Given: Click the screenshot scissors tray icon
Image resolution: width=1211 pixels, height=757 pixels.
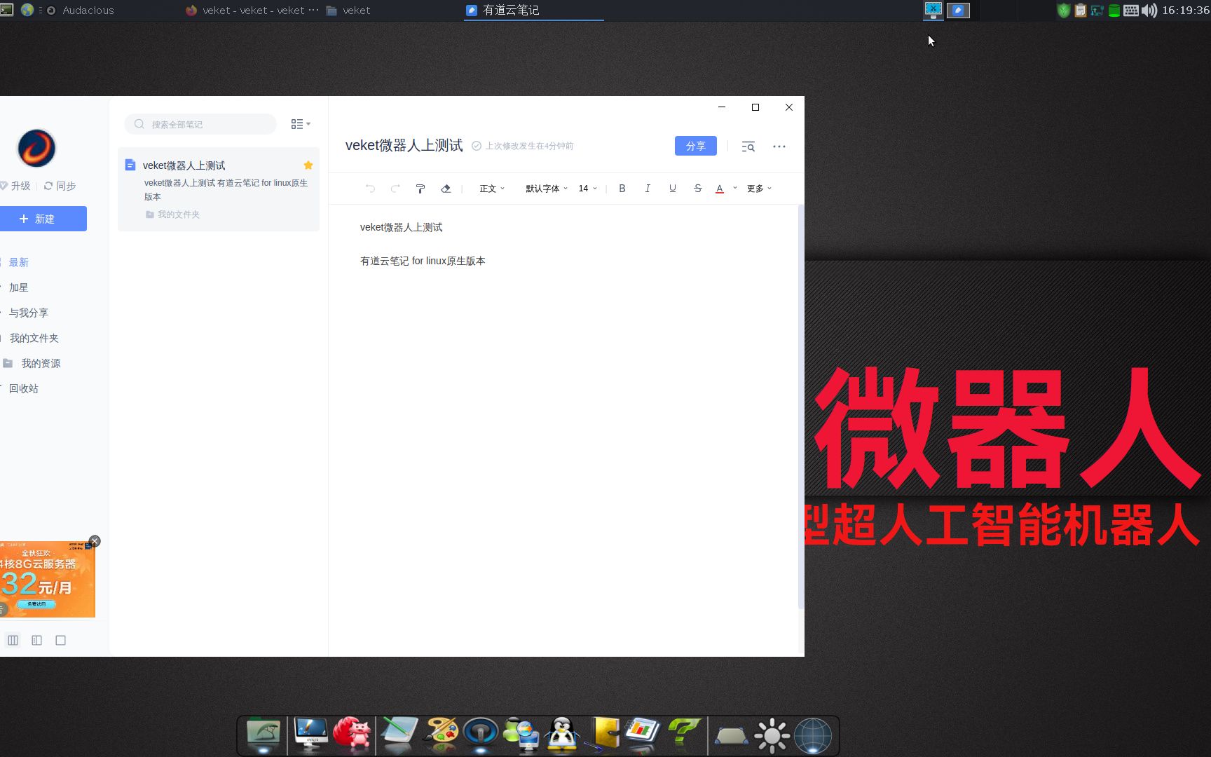Looking at the screenshot, I should click(933, 10).
